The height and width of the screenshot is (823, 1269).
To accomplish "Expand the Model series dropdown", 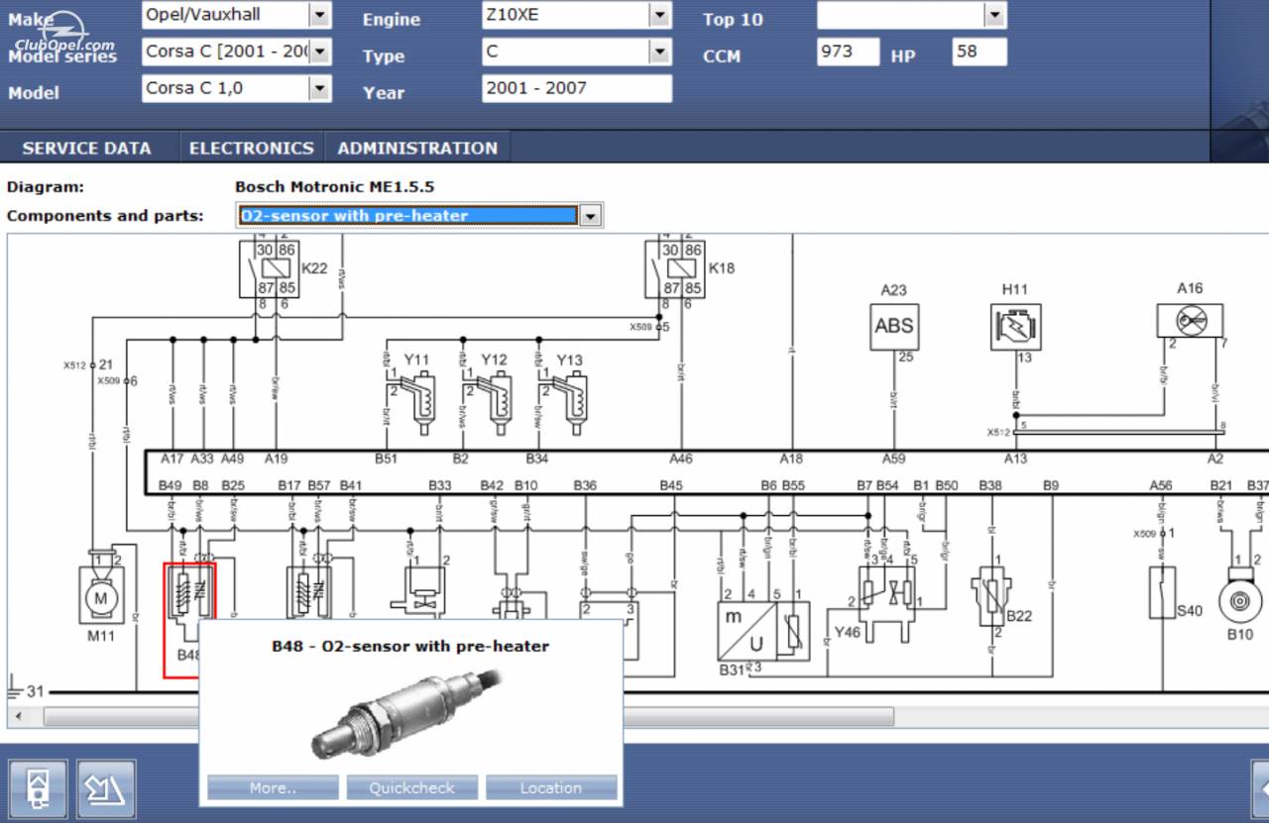I will pyautogui.click(x=319, y=51).
